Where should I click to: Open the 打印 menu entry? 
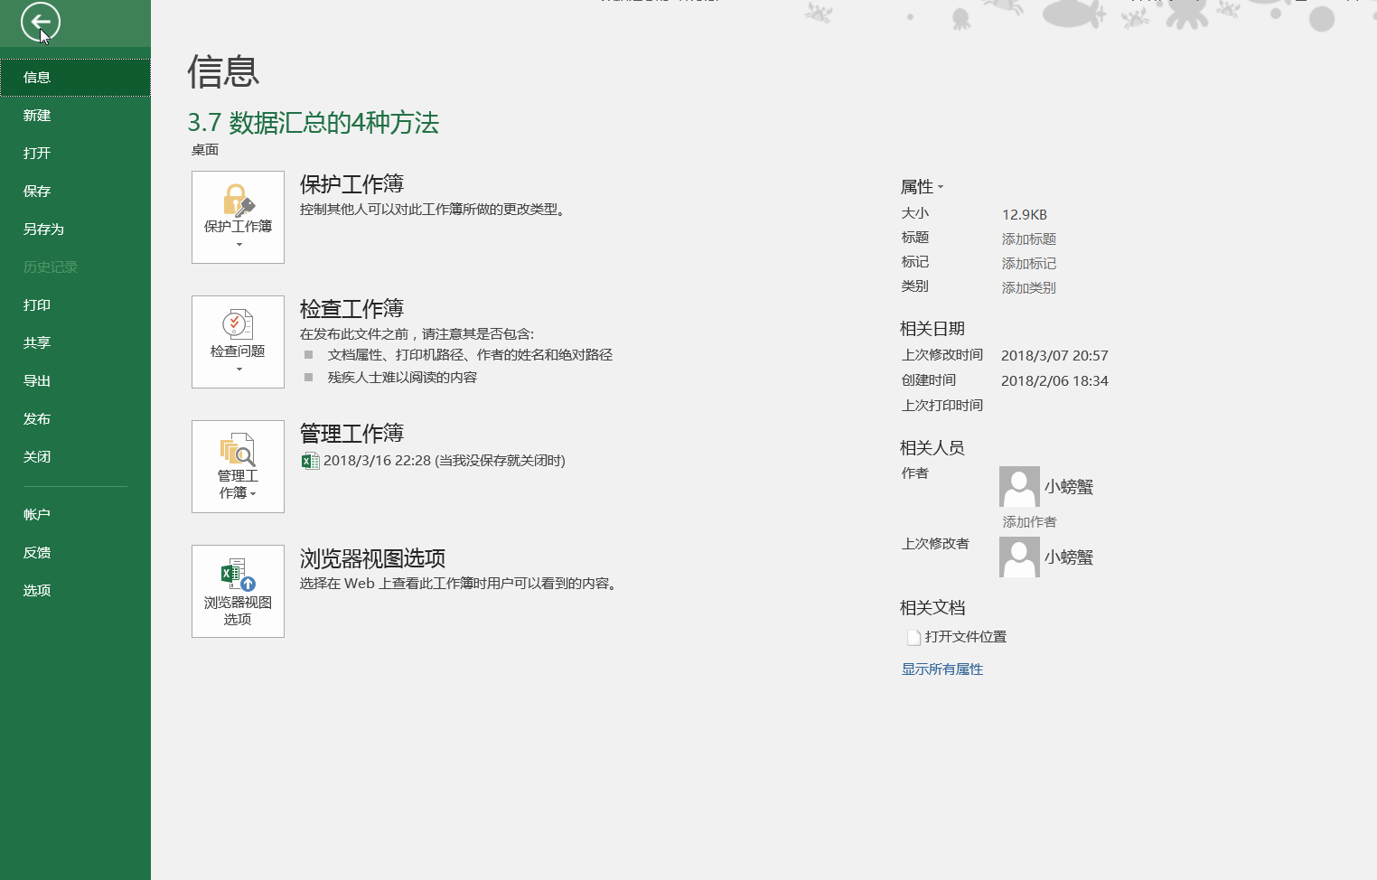coord(36,304)
